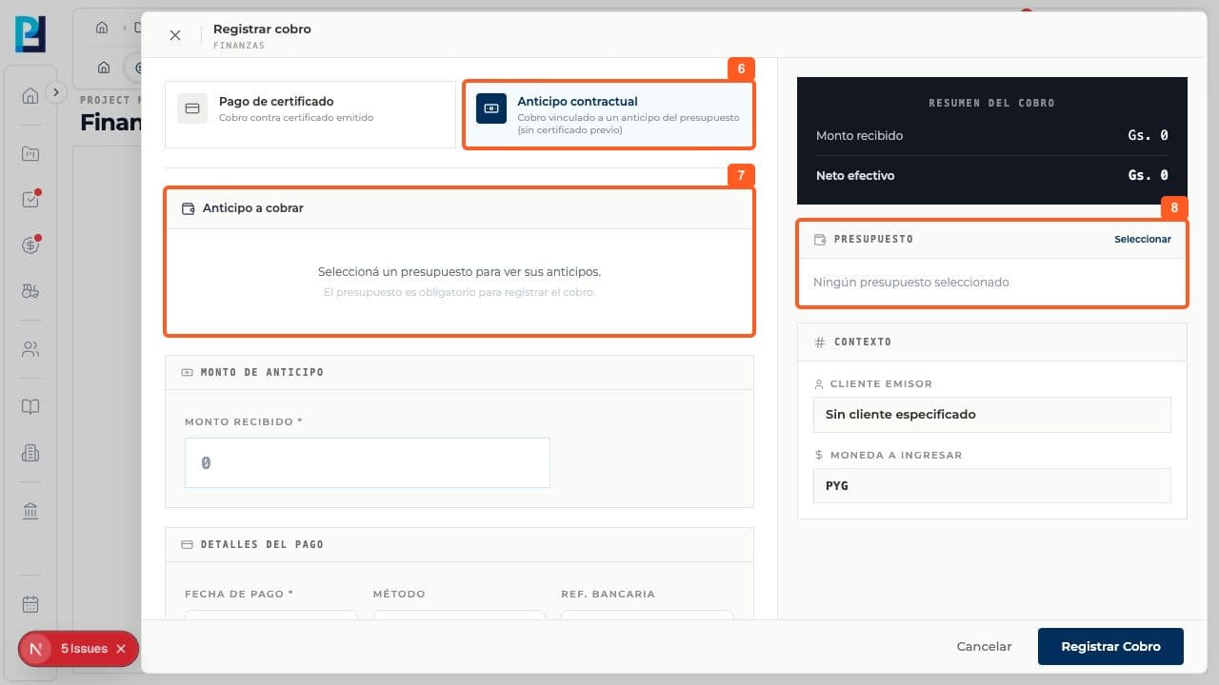Image resolution: width=1219 pixels, height=685 pixels.
Task: Click the 'FECHA DE PAGO' field label
Action: pyautogui.click(x=239, y=594)
